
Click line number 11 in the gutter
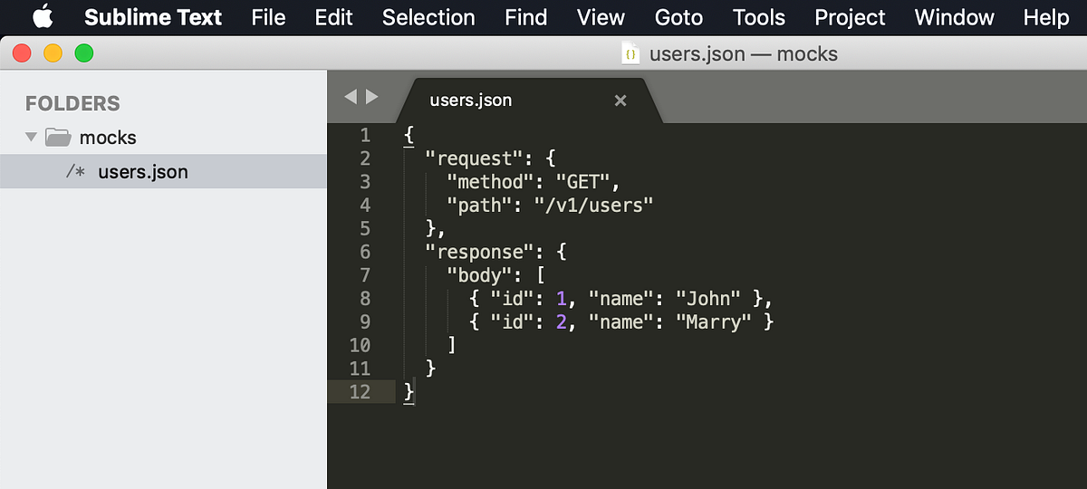tap(360, 369)
